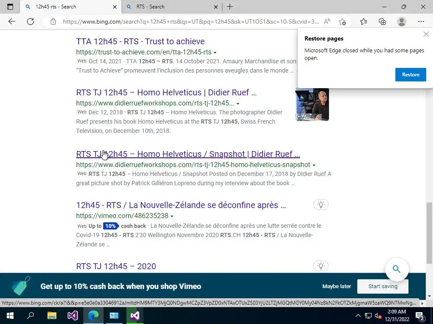The width and height of the screenshot is (433, 324).
Task: Click the trust-to-achieve.com green URL
Action: (144, 52)
